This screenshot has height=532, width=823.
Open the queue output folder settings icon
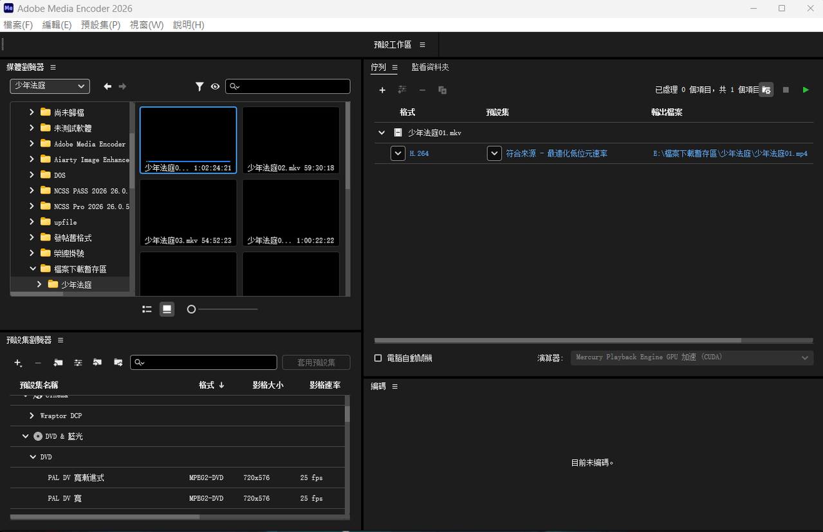(766, 90)
